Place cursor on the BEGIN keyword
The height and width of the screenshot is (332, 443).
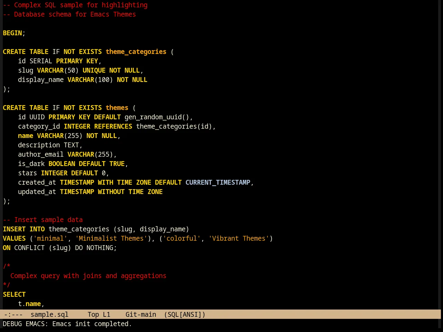click(12, 33)
